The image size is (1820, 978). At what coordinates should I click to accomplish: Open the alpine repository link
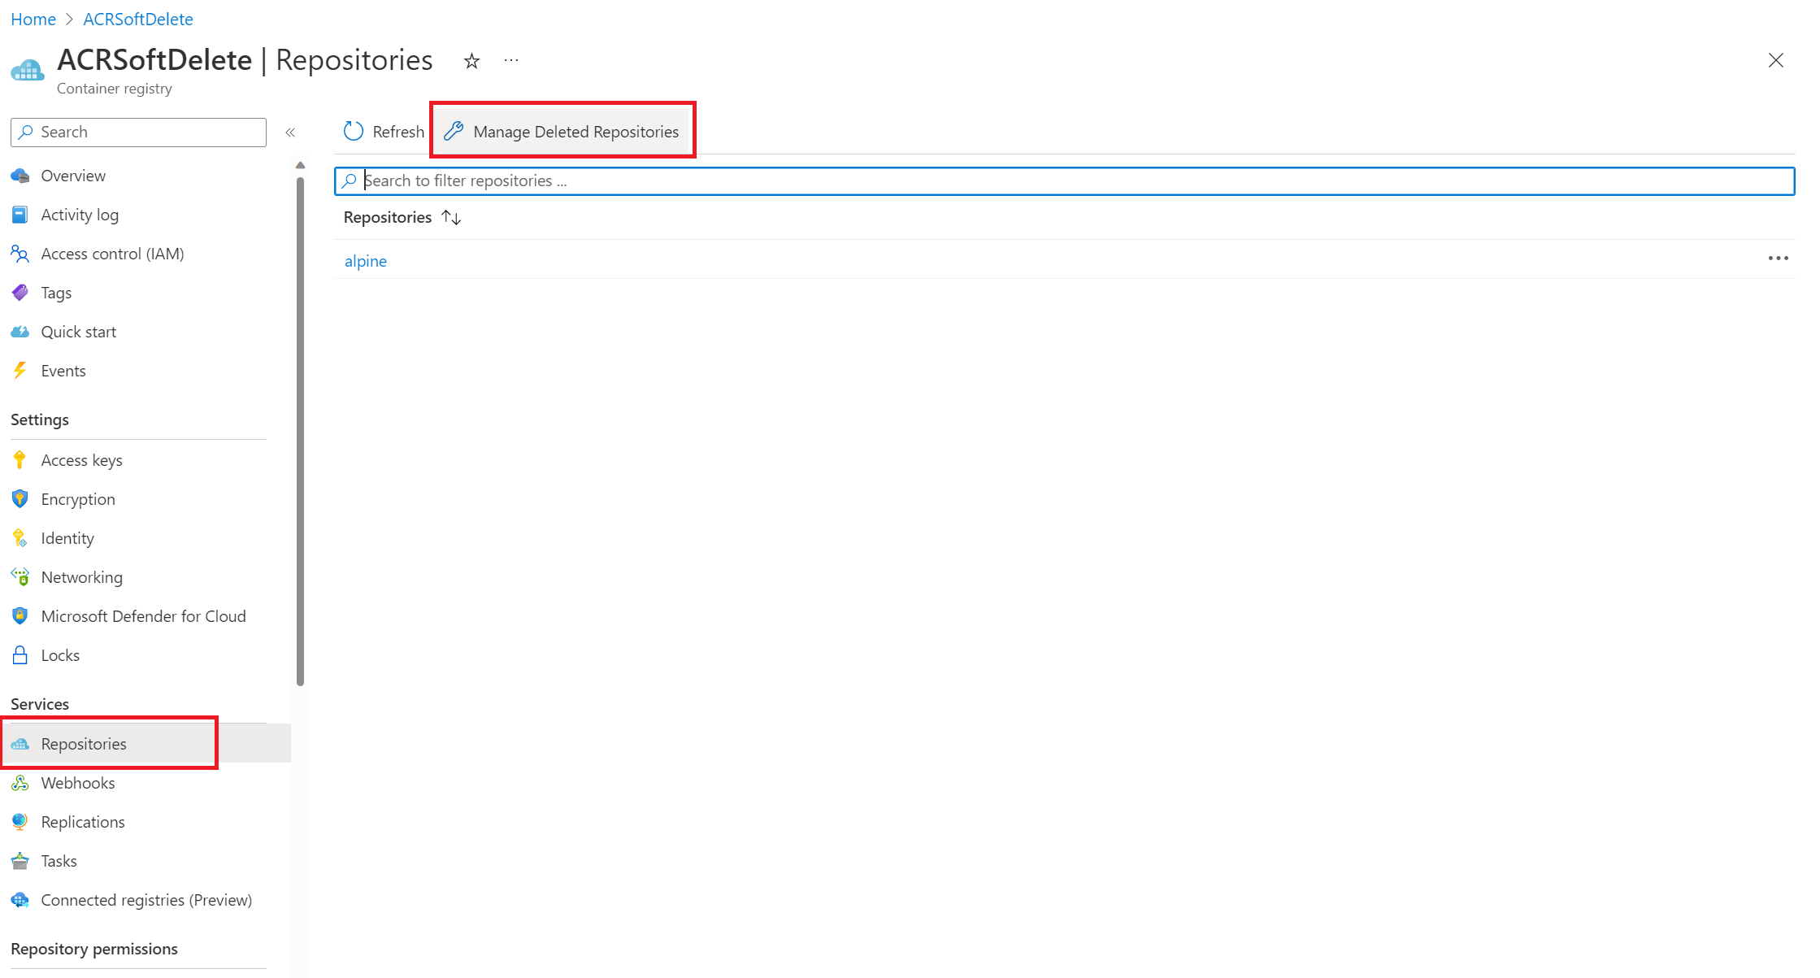365,259
